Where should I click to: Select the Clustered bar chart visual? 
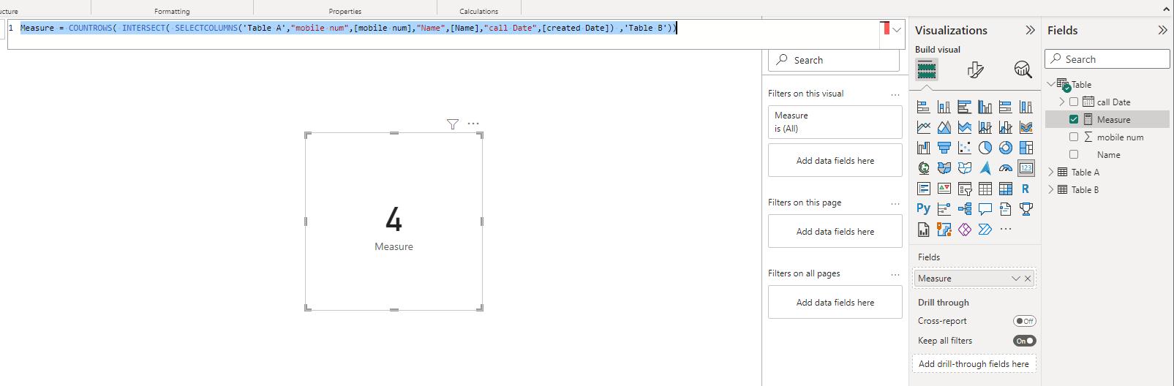pyautogui.click(x=965, y=107)
